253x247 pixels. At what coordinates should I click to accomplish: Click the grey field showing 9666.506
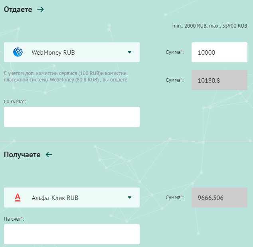(219, 198)
